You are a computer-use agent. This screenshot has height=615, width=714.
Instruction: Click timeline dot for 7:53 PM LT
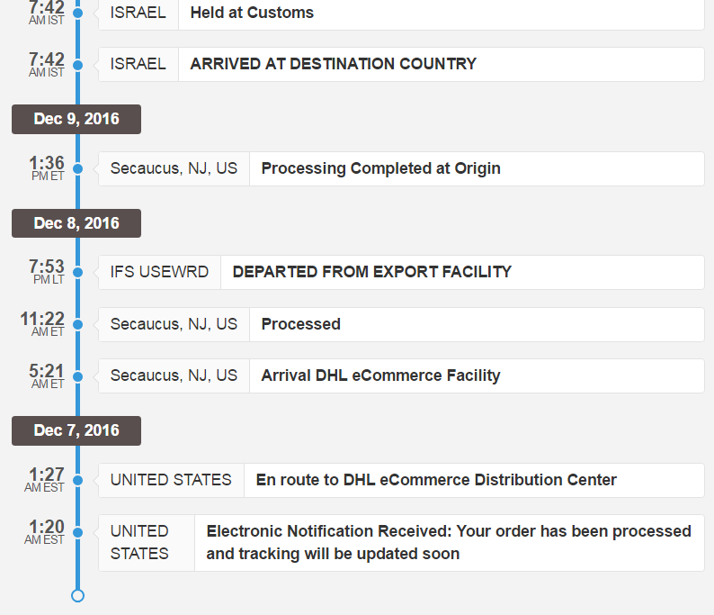coord(78,272)
